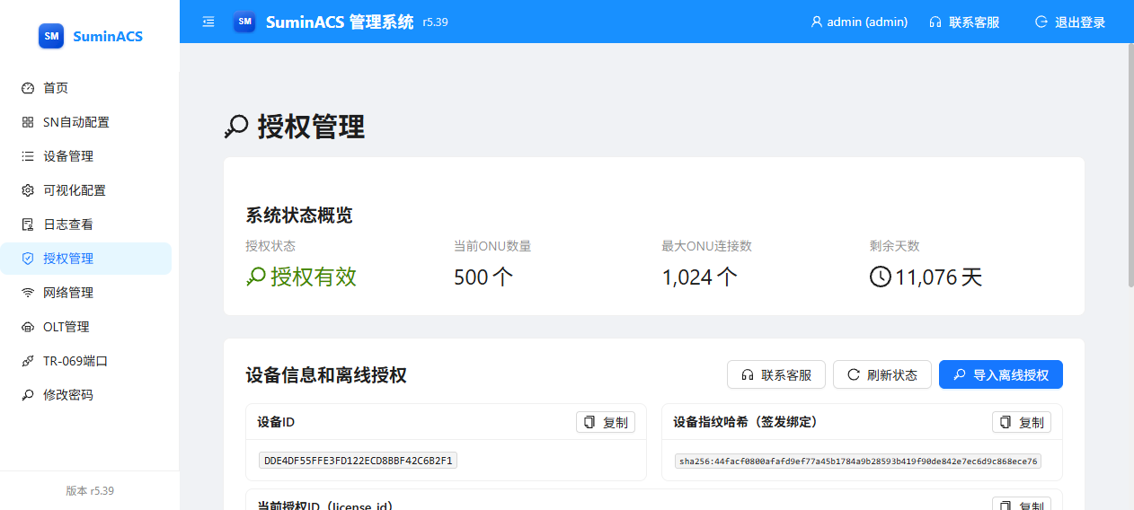Screen dimensions: 1134x510
Task: Open 日志查看 page
Action: [86, 224]
